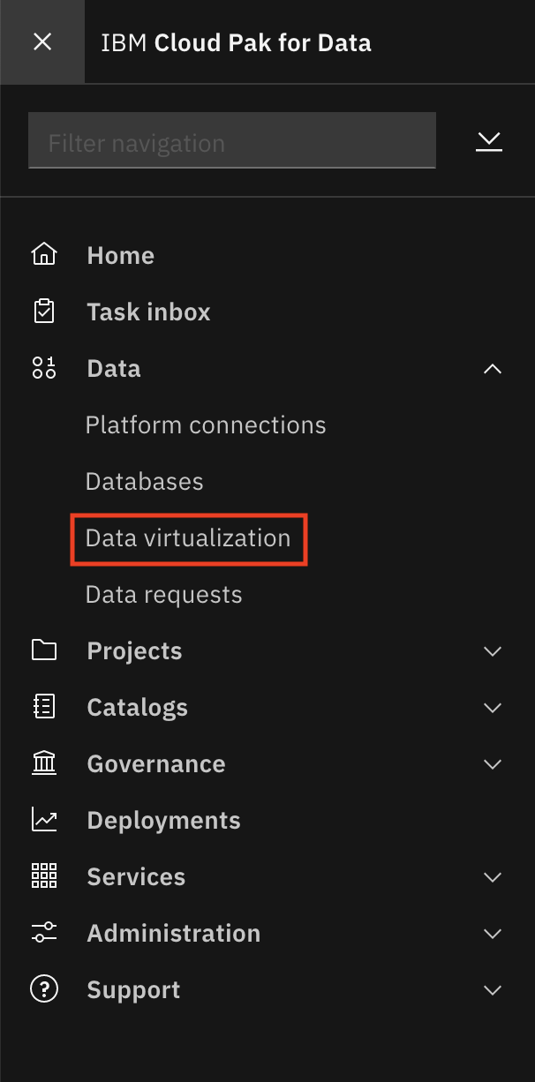Click the Projects folder icon
Viewport: 535px width, 1082px height.
(44, 650)
